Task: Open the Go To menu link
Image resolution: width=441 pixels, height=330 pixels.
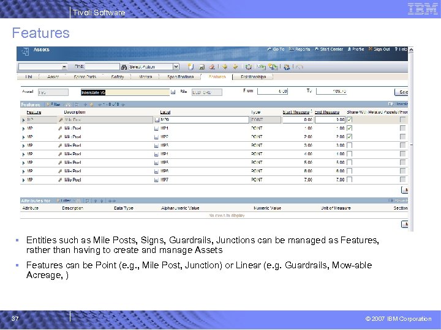Action: click(276, 49)
